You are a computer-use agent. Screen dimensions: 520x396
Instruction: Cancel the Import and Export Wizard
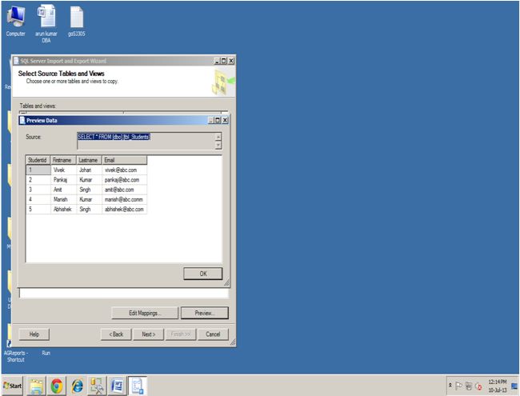[x=213, y=334]
